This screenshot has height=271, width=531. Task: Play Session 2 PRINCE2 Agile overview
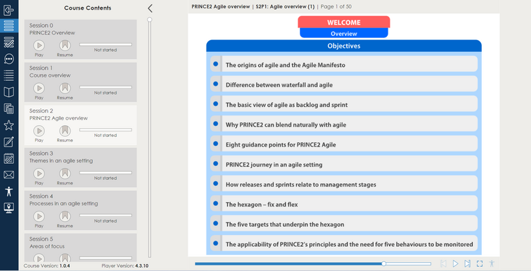pyautogui.click(x=39, y=131)
